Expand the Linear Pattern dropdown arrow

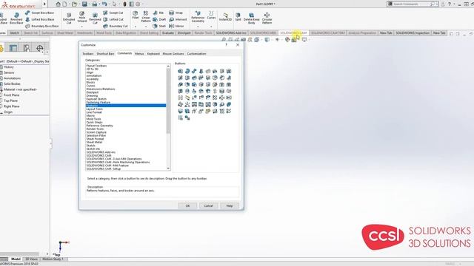pyautogui.click(x=146, y=27)
